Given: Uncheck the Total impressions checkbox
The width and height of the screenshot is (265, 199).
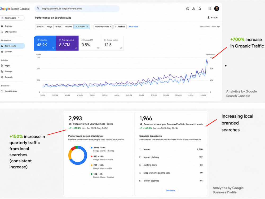Looking at the screenshot, I should pos(60,40).
